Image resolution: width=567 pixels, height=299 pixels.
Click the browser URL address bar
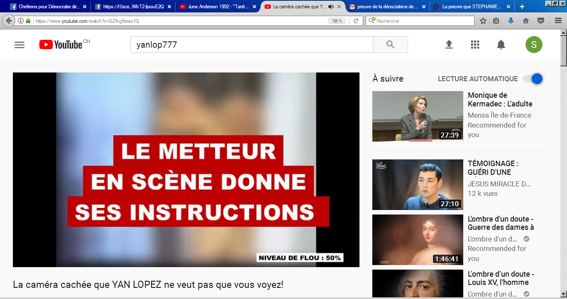pyautogui.click(x=181, y=21)
